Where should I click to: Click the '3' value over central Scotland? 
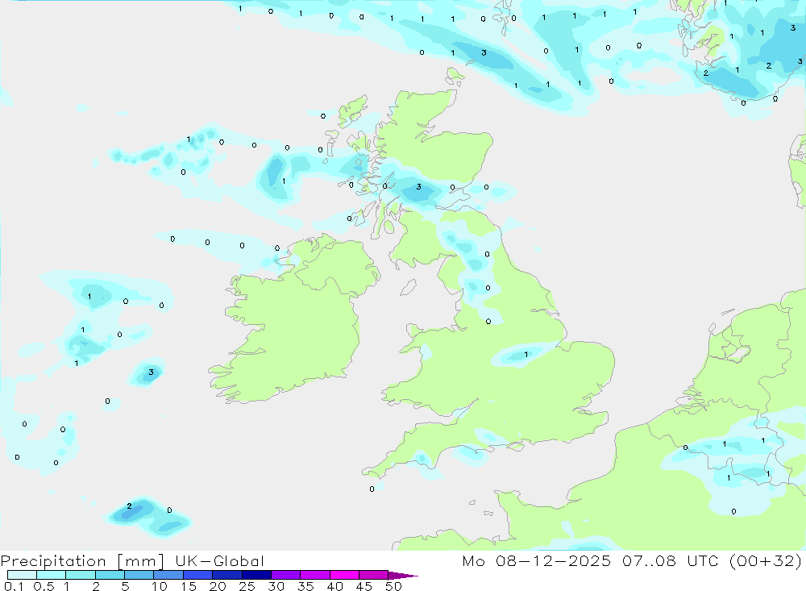tap(419, 187)
